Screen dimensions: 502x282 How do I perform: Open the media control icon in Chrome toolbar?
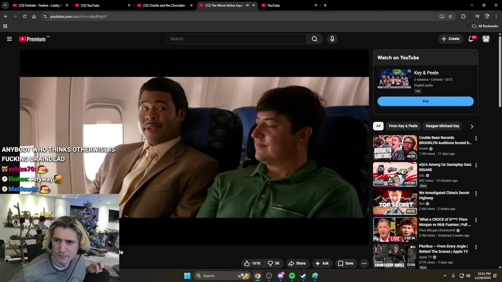[x=477, y=16]
